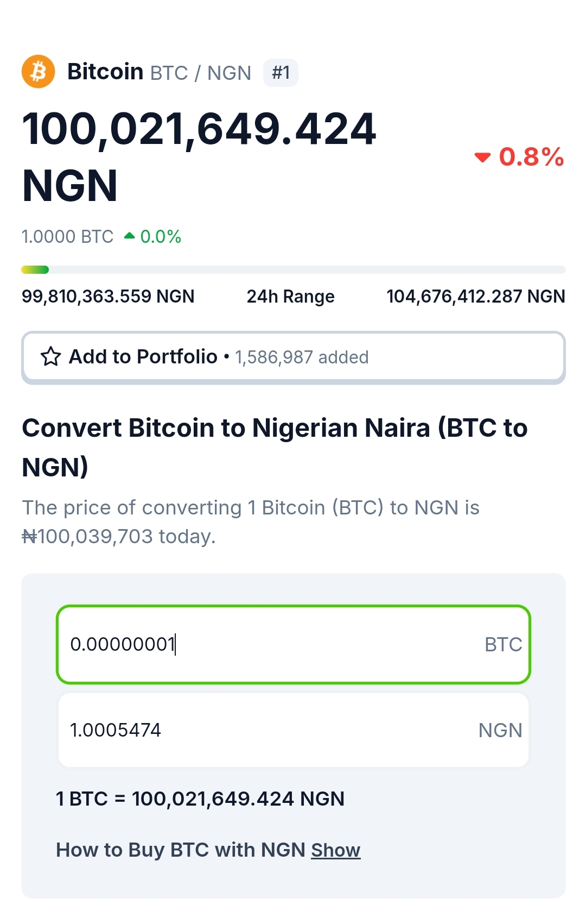Click the green up arrow near 0.0%
586x911 pixels.
(x=129, y=236)
